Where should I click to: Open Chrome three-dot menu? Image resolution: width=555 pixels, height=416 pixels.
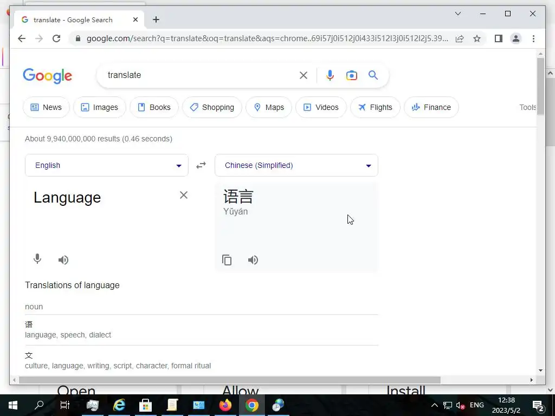pos(533,38)
